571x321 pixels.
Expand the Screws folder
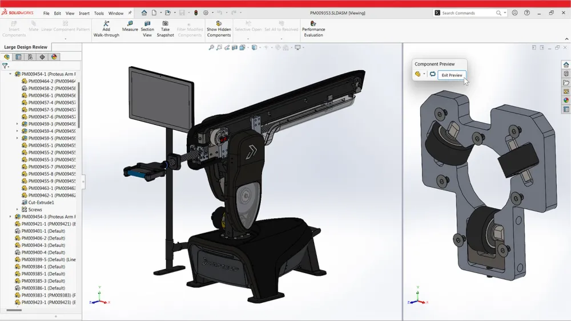tap(17, 209)
